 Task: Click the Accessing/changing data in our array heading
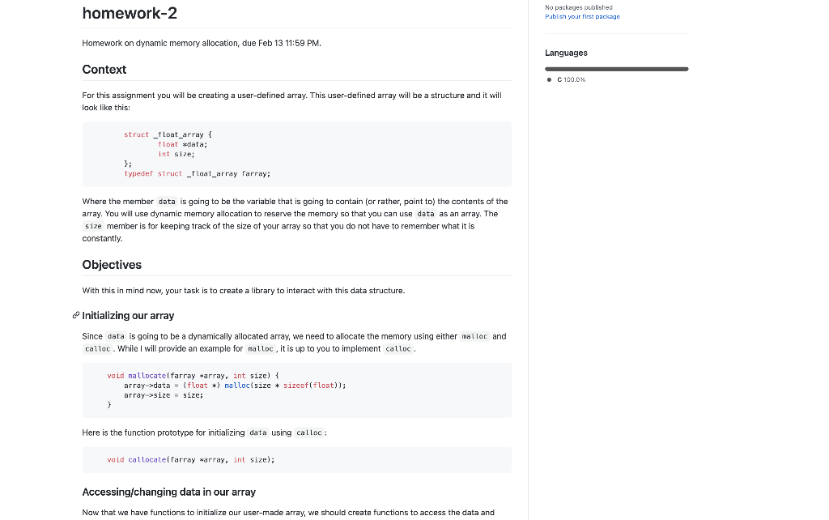[x=168, y=492]
